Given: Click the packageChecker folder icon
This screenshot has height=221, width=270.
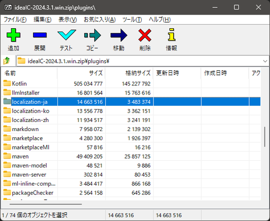Looking at the screenshot, I should pos(7,192).
